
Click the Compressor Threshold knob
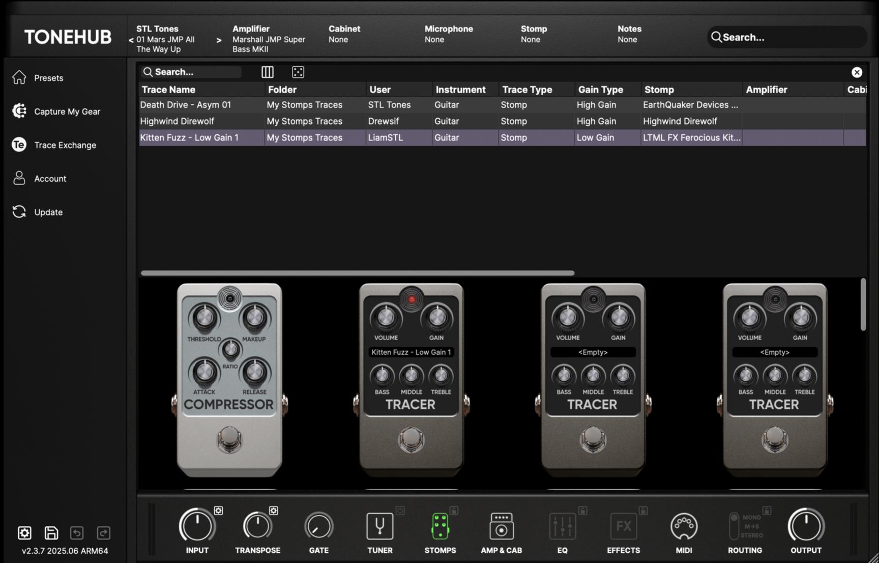204,318
